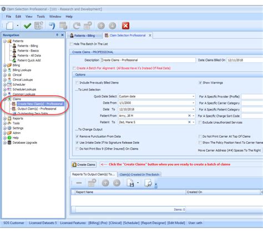Toggle Use Intake Date If No Signature checkbox
263x233 pixels.
tap(77, 143)
